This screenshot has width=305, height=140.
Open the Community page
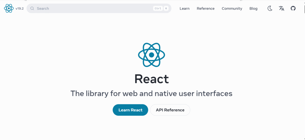232,9
